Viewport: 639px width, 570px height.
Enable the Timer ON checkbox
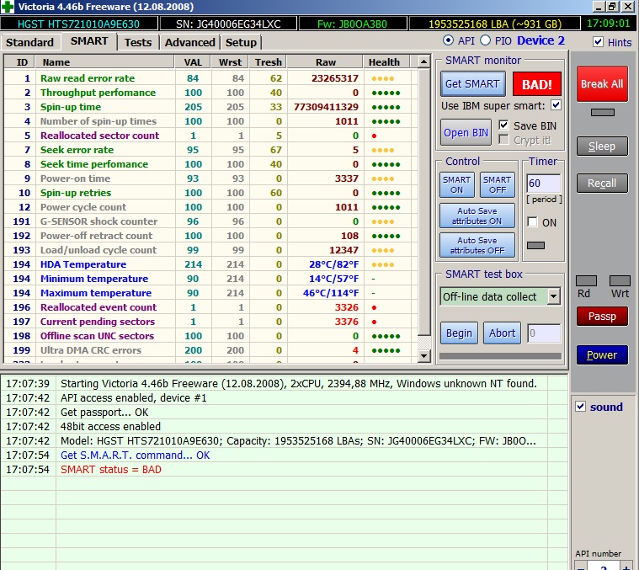coord(532,222)
